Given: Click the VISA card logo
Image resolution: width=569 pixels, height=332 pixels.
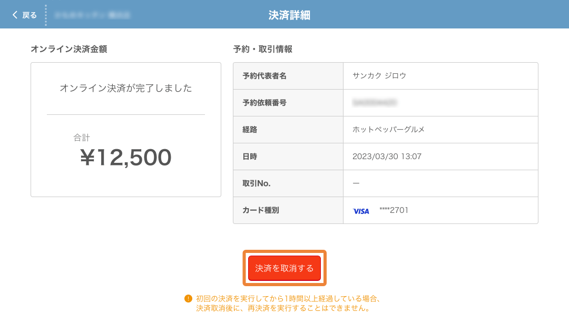Looking at the screenshot, I should pyautogui.click(x=361, y=211).
